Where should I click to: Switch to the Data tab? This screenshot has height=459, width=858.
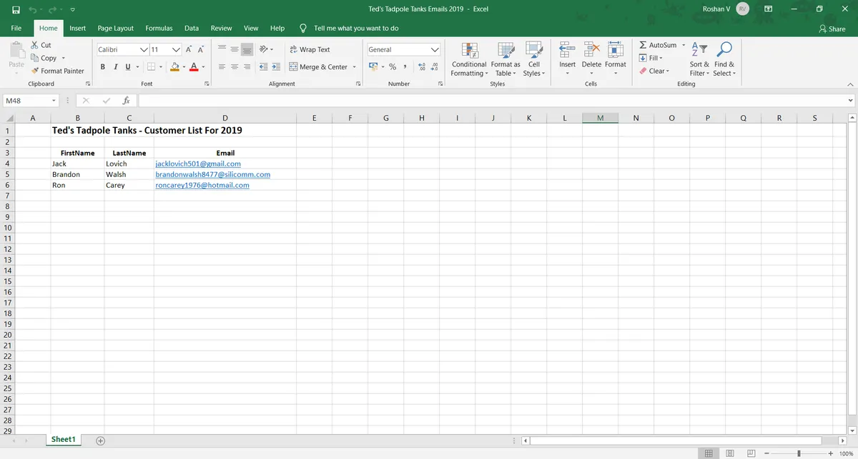click(192, 29)
